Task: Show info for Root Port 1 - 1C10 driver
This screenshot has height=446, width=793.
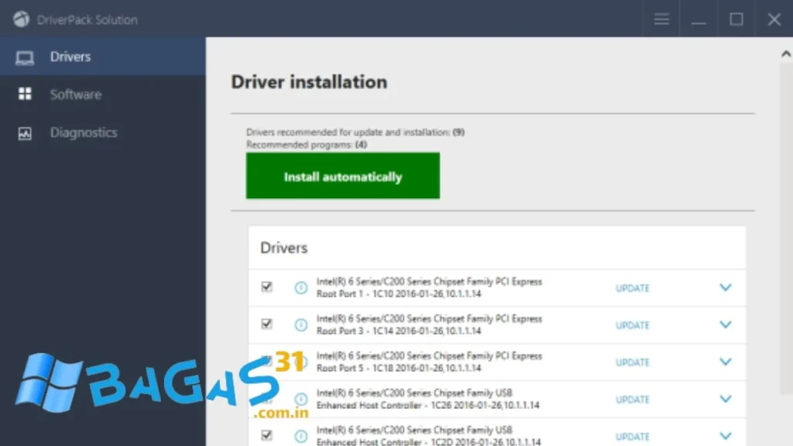Action: click(301, 288)
